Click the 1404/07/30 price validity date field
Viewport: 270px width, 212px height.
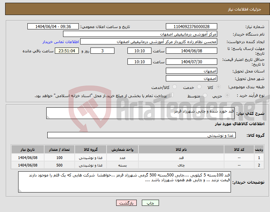coord(191,62)
